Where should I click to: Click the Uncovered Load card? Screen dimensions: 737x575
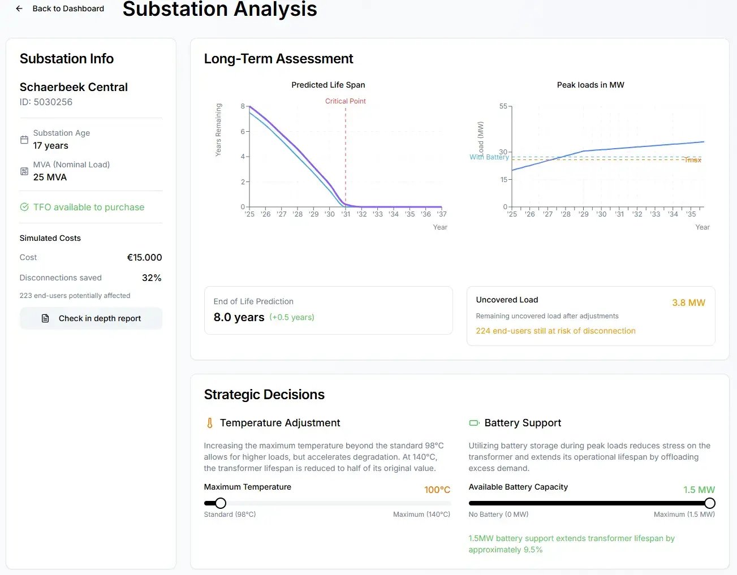(591, 315)
